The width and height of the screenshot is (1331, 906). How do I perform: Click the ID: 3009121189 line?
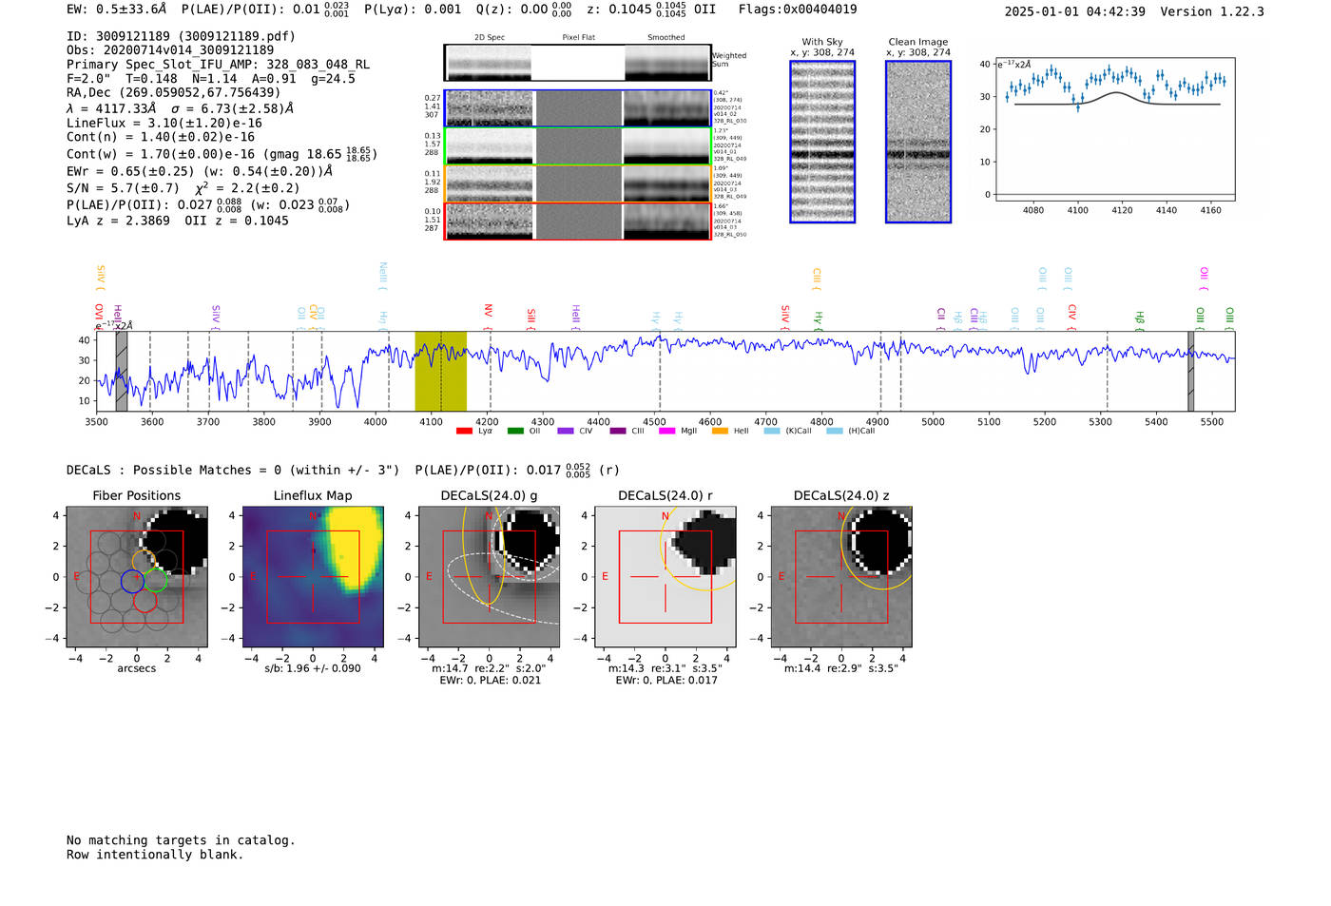point(181,36)
